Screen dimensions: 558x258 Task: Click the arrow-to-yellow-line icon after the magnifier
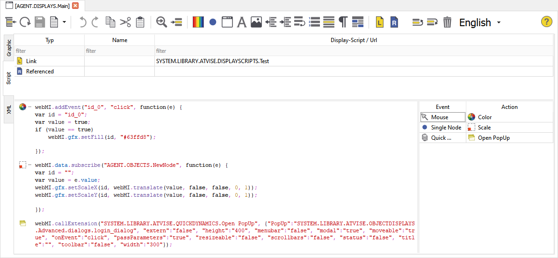click(x=176, y=22)
